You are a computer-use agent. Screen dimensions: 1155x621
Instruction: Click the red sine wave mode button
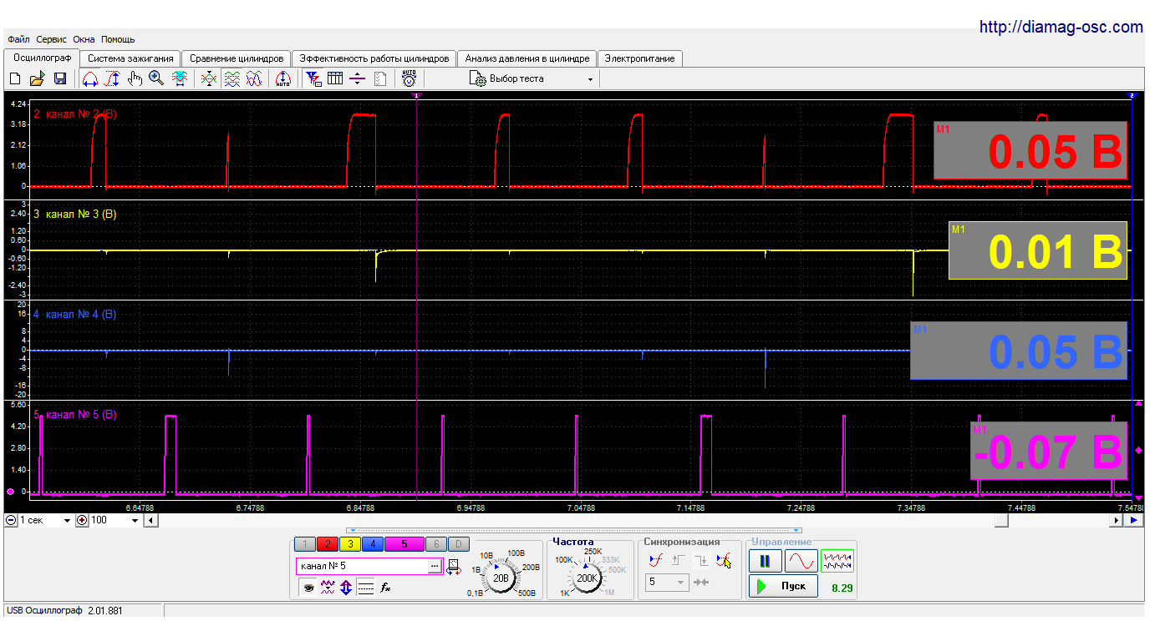[801, 562]
